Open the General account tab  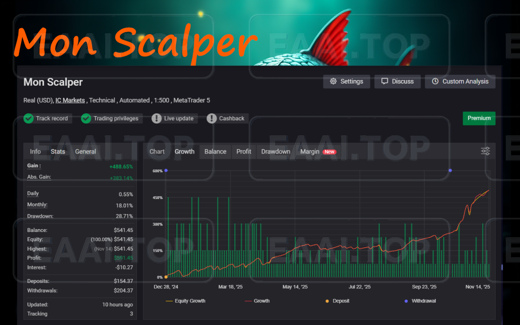tap(85, 151)
